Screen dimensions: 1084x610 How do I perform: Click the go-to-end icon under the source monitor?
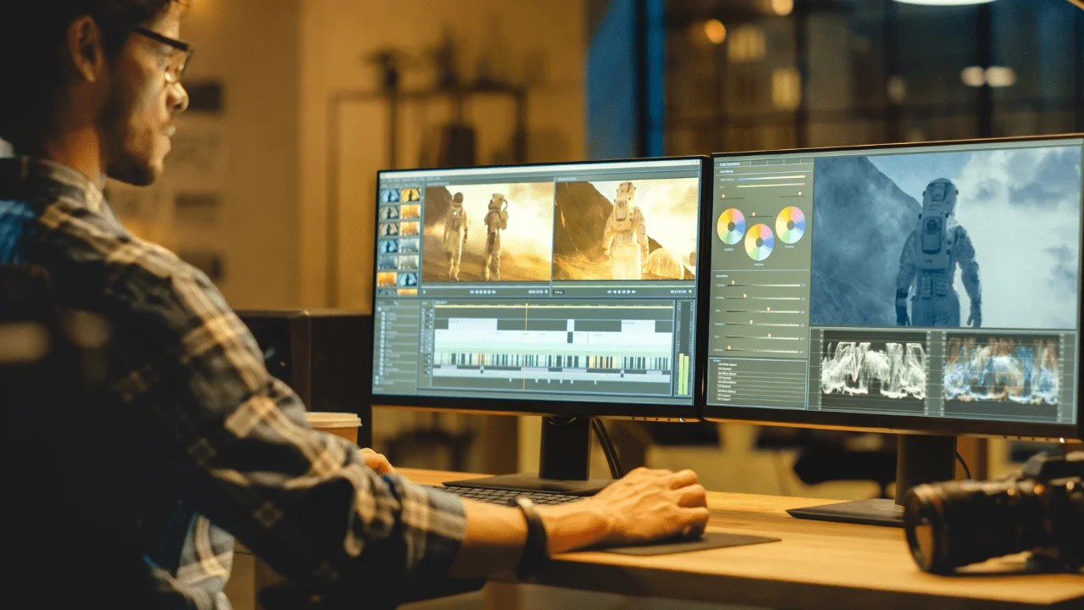[x=492, y=291]
